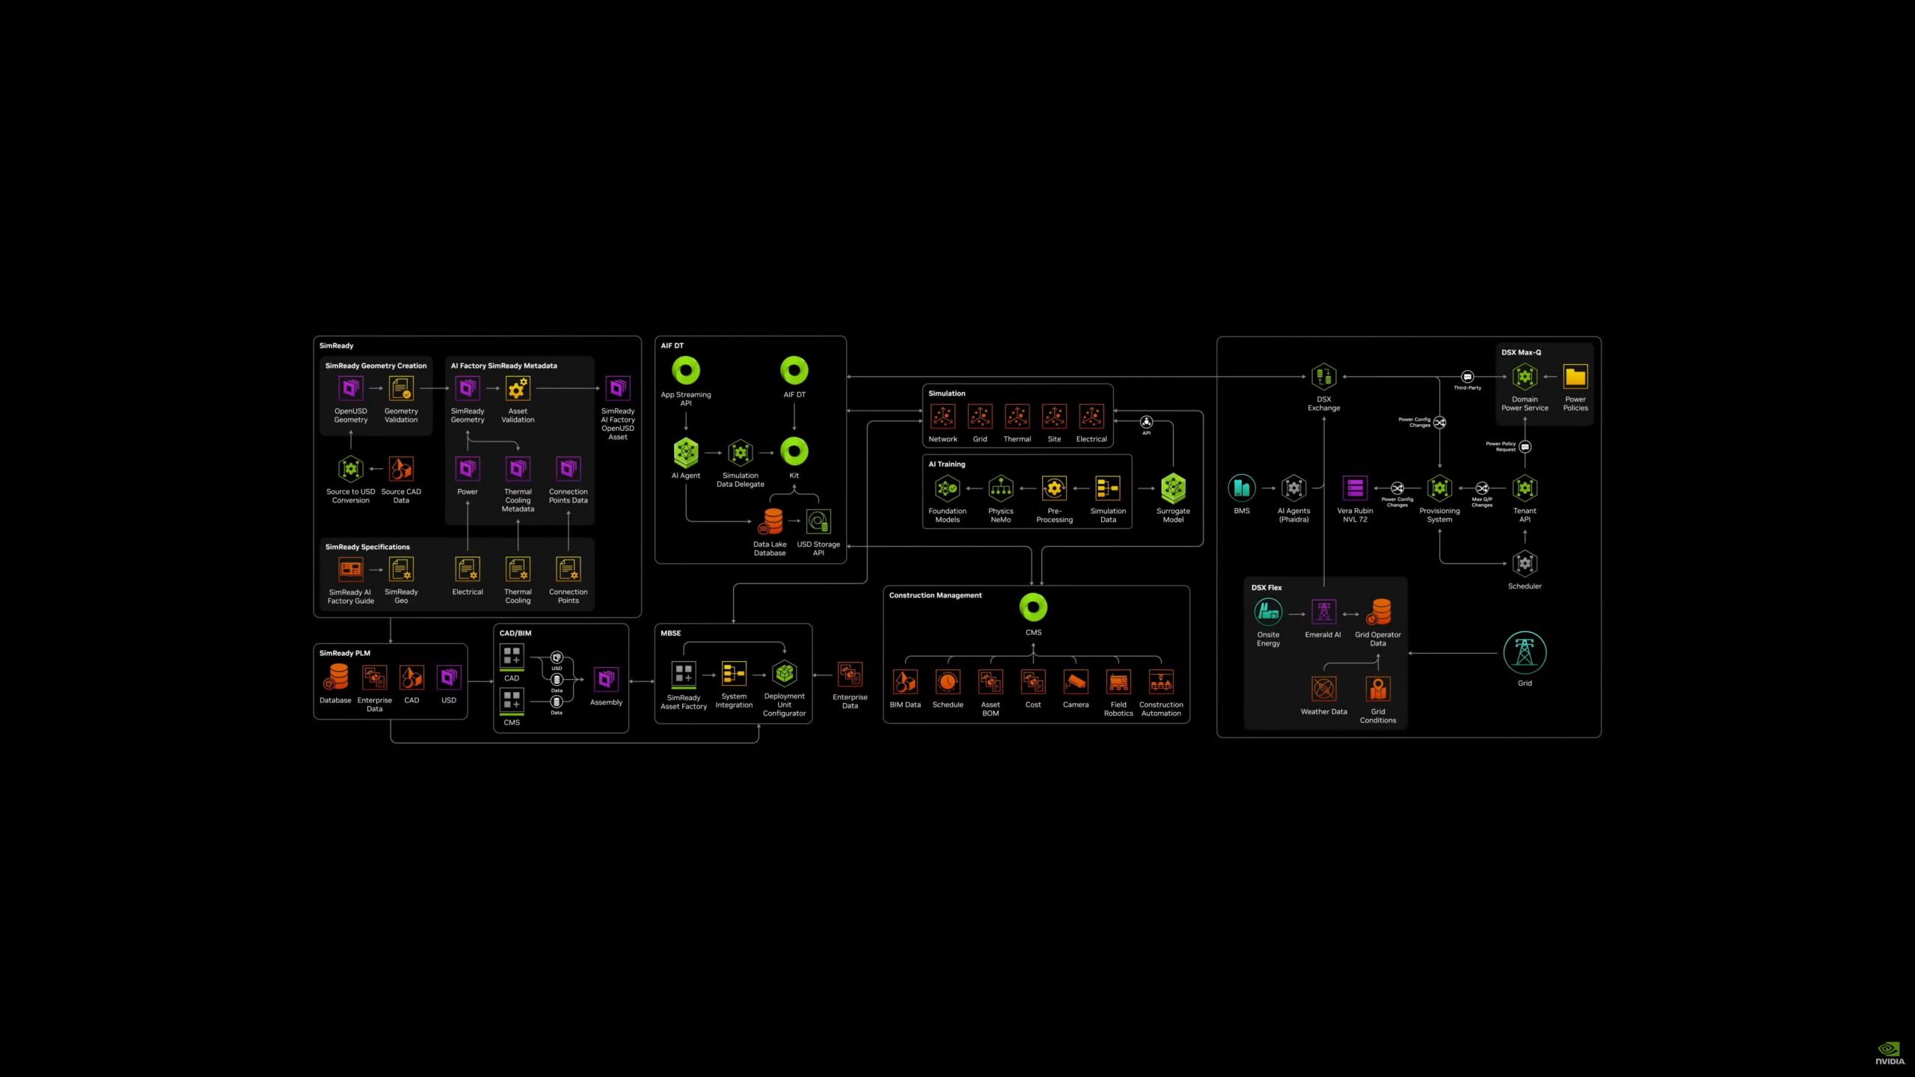Click the Deployment Unit Configurator icon
The width and height of the screenshot is (1915, 1077).
pos(784,674)
